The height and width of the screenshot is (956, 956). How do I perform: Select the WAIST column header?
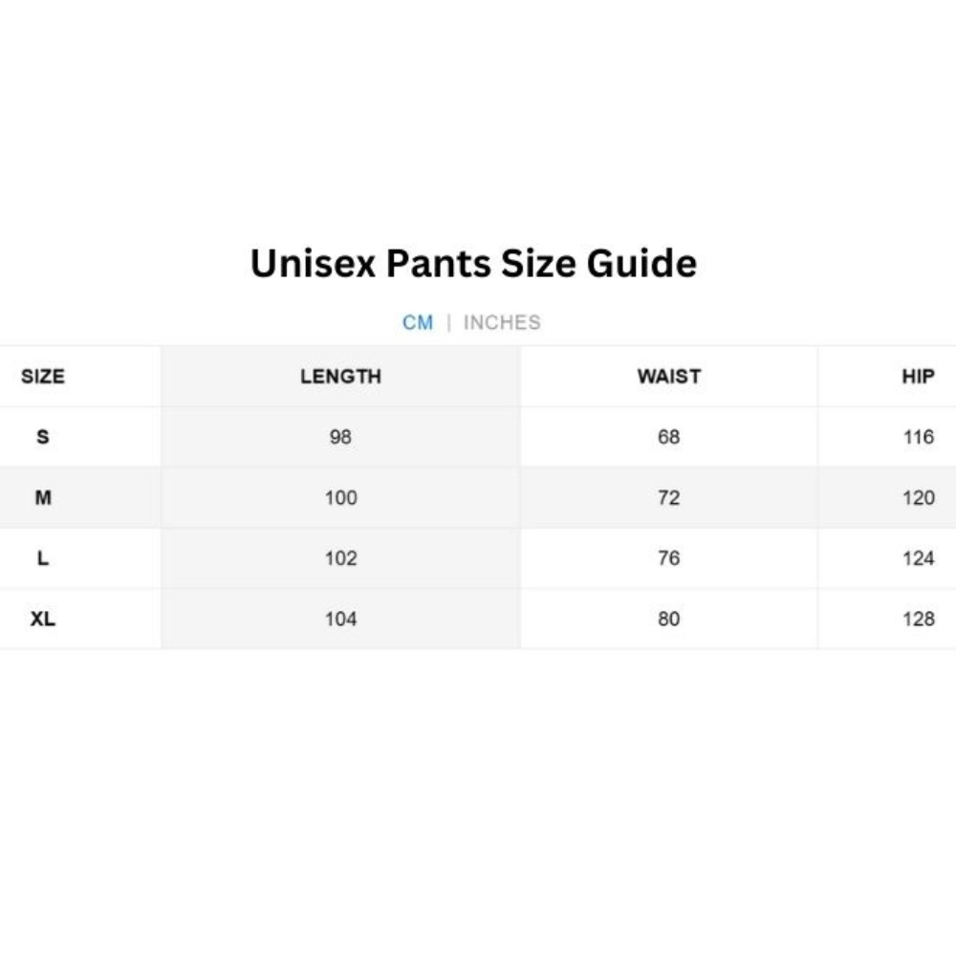click(669, 376)
